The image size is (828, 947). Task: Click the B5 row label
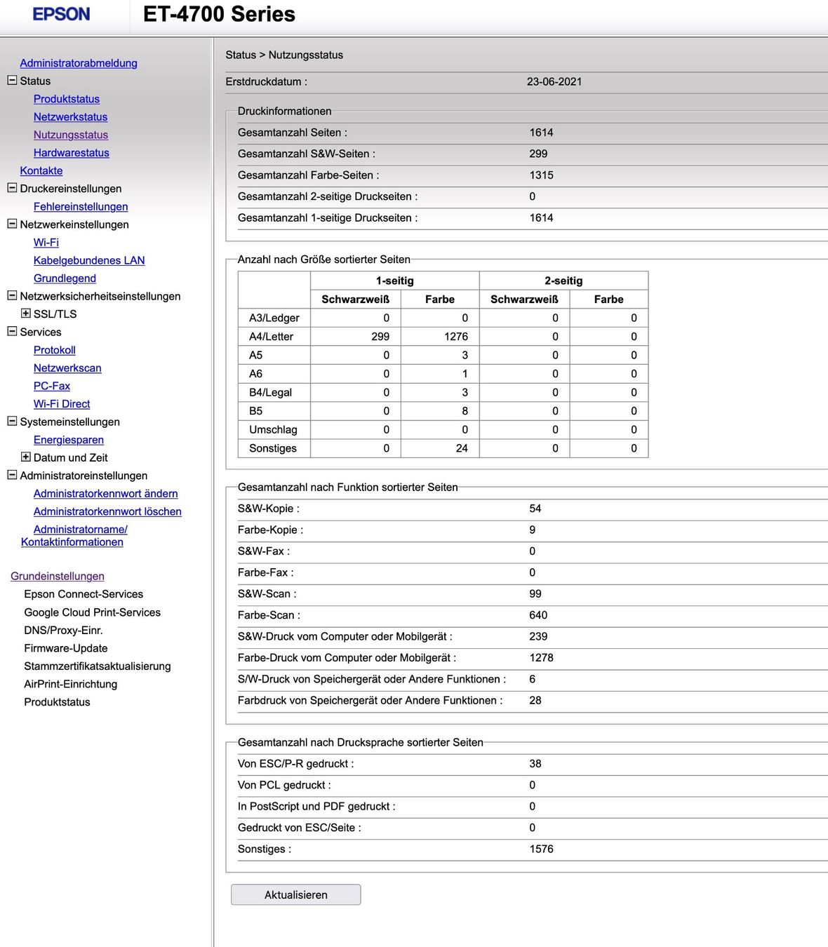(x=256, y=411)
